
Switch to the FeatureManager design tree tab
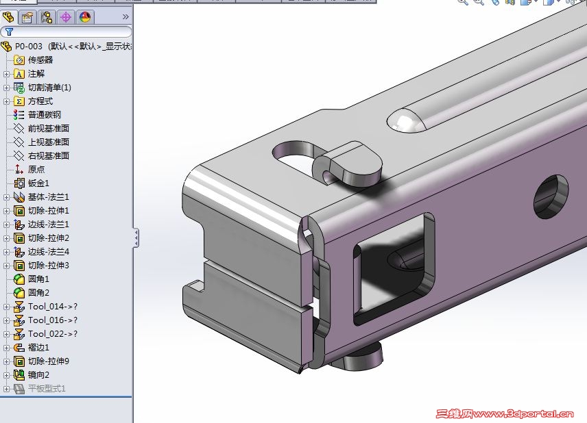pyautogui.click(x=9, y=17)
